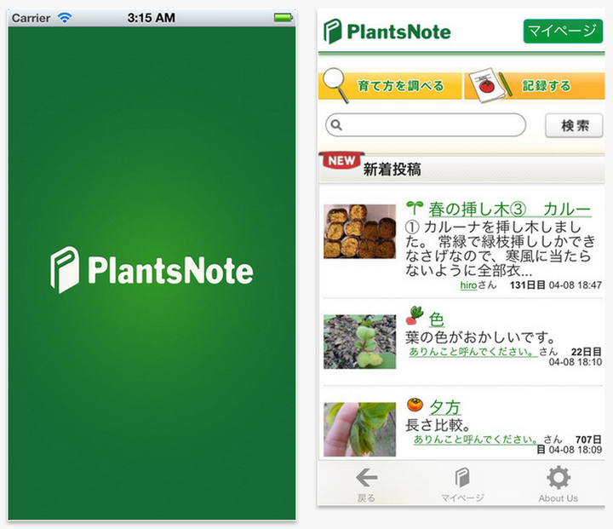The height and width of the screenshot is (529, 613).
Task: Select the 131日目 04-08 18:47 timestamp
Action: pyautogui.click(x=555, y=285)
